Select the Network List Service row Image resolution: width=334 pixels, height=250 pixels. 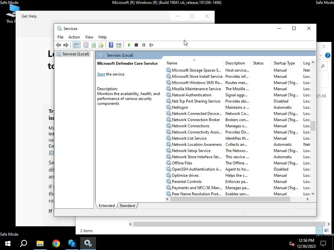238,138
